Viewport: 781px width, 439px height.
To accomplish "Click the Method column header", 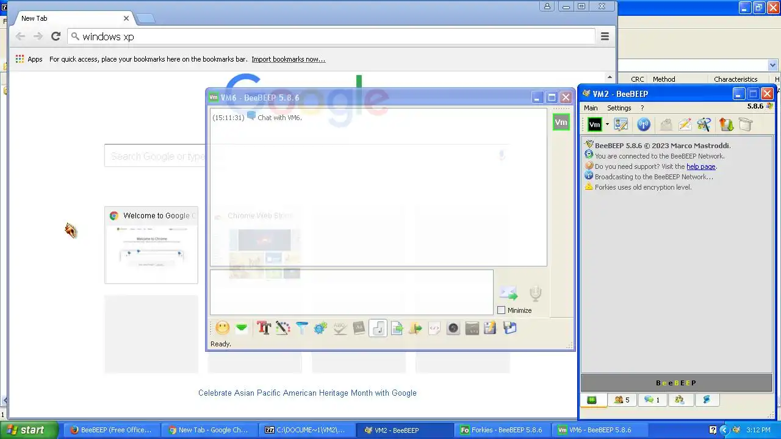I will pos(664,79).
